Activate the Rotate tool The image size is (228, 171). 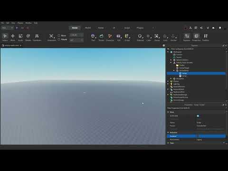(x=28, y=38)
